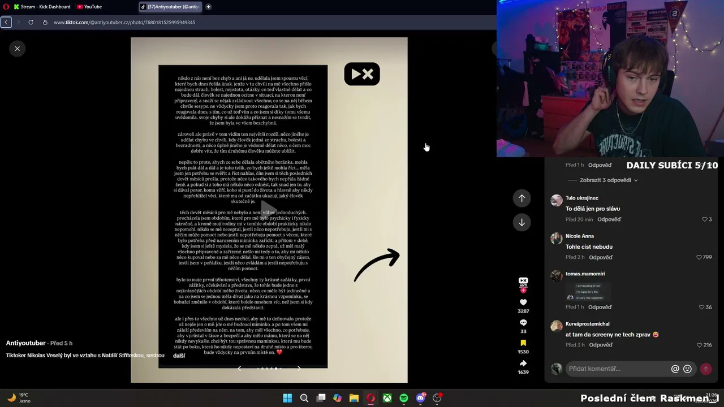The image size is (724, 407).
Task: Post comment with red send arrow
Action: (705, 369)
